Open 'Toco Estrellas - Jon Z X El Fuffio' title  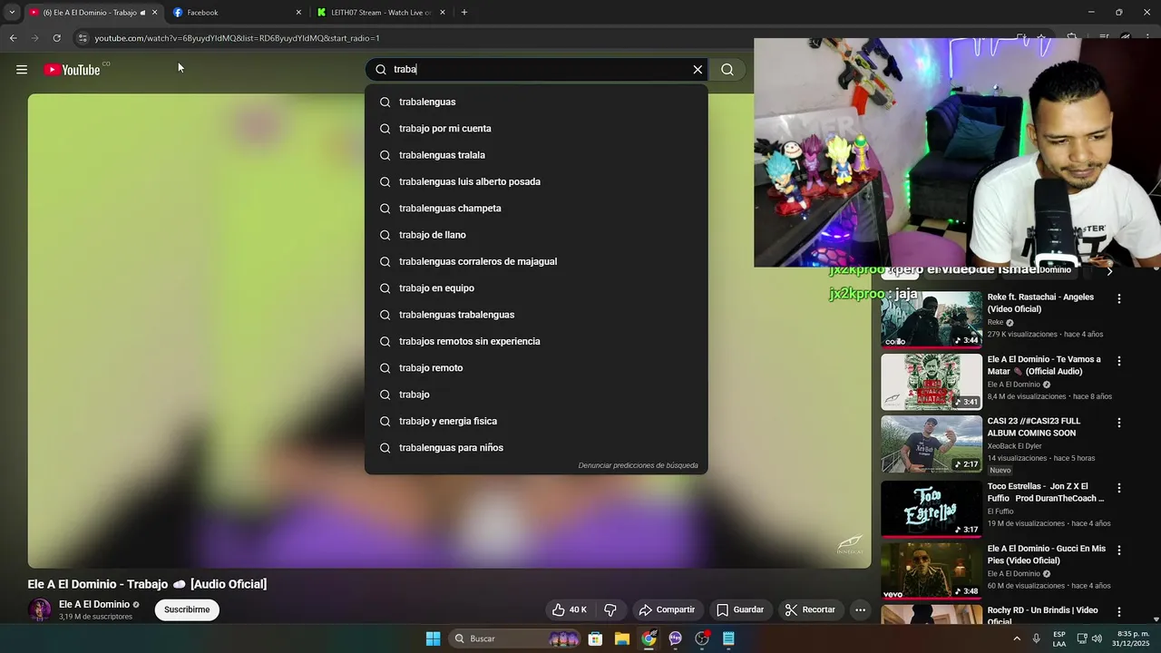pyautogui.click(x=1046, y=492)
